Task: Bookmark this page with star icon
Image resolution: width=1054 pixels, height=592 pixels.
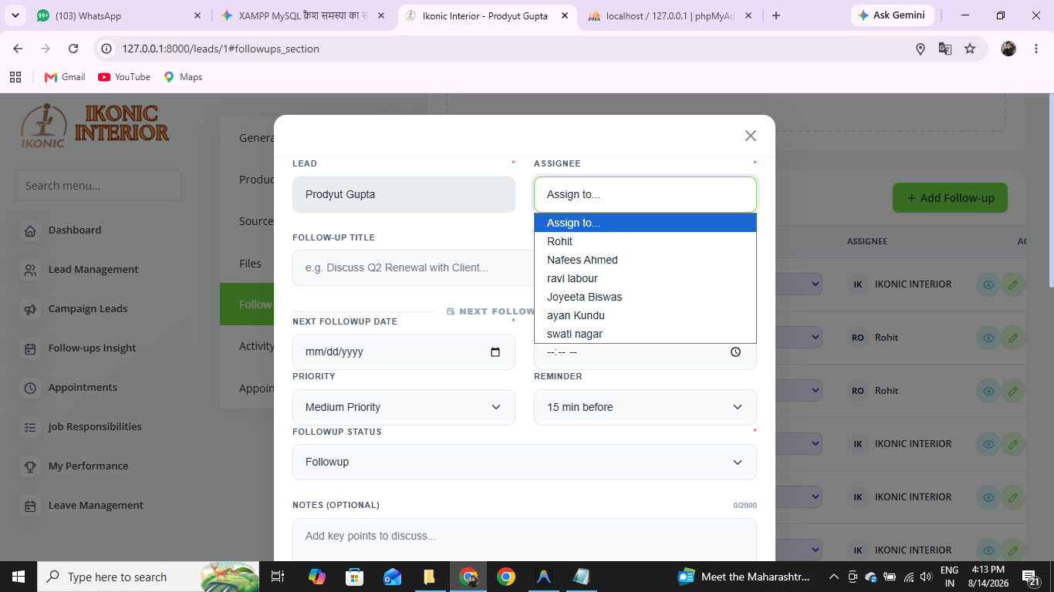Action: 970,49
